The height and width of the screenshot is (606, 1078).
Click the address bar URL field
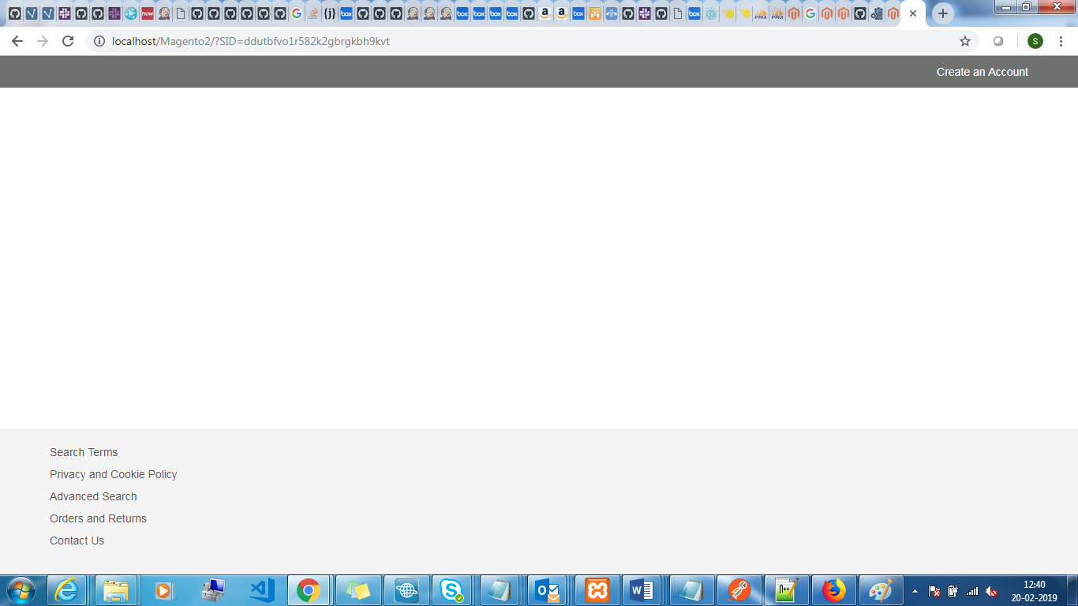pyautogui.click(x=473, y=41)
